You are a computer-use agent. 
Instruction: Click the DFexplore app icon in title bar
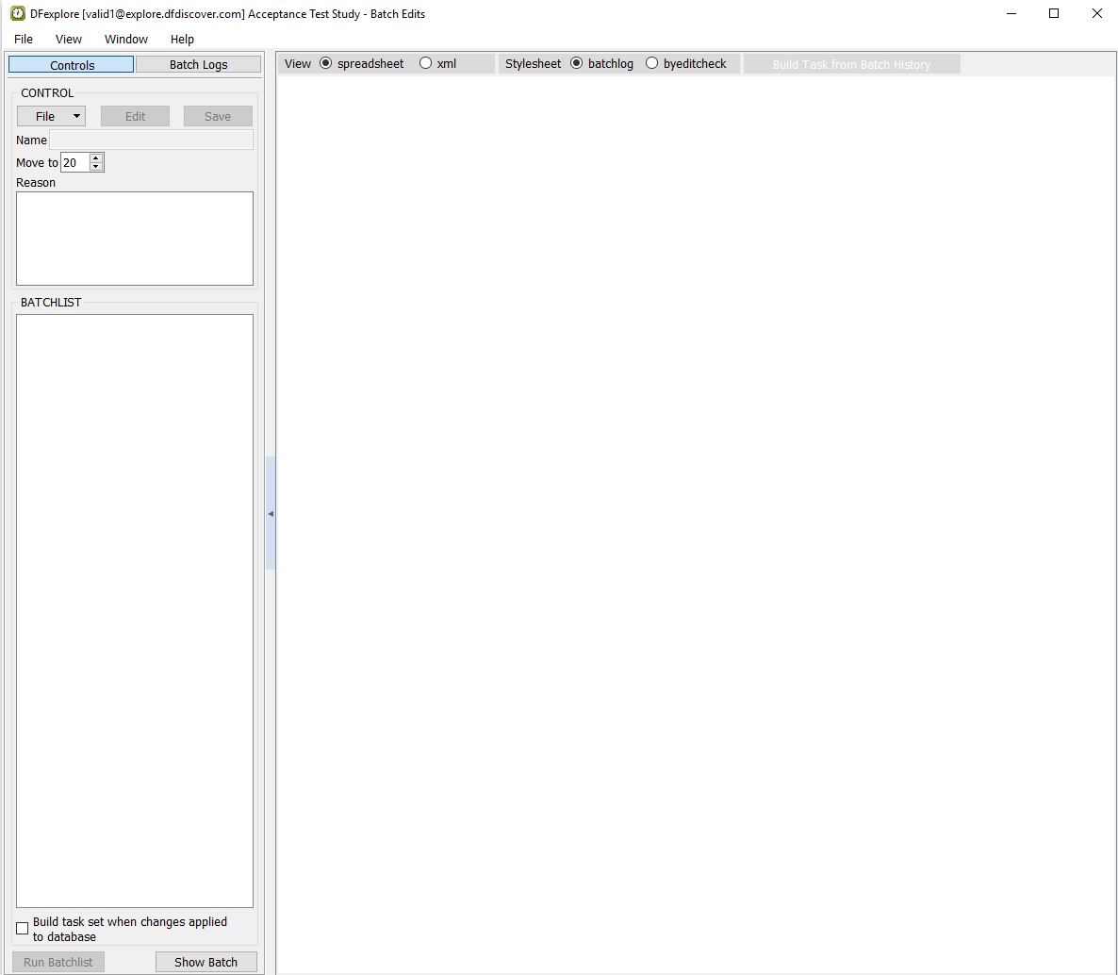pos(17,14)
